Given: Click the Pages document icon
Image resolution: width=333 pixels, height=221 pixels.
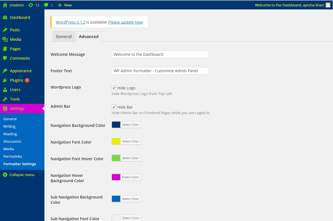Looking at the screenshot, I should (5, 49).
